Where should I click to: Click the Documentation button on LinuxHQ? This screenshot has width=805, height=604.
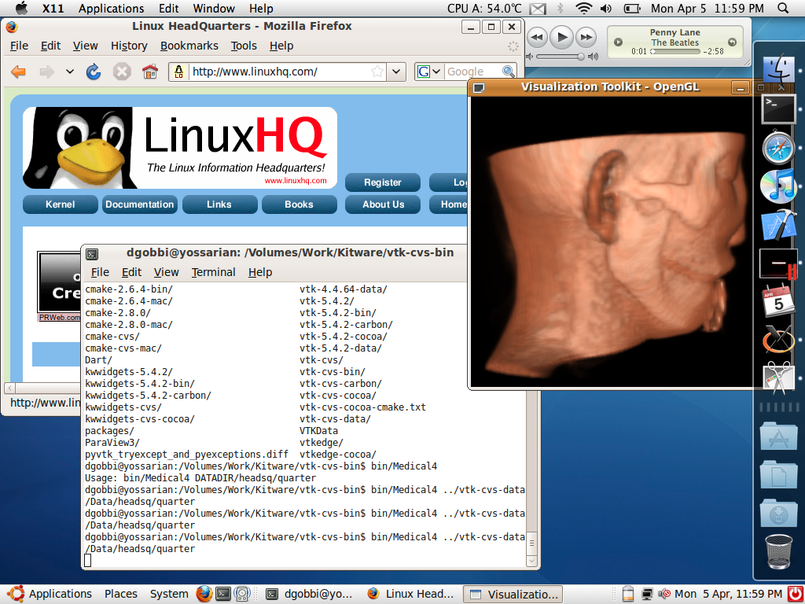point(140,204)
